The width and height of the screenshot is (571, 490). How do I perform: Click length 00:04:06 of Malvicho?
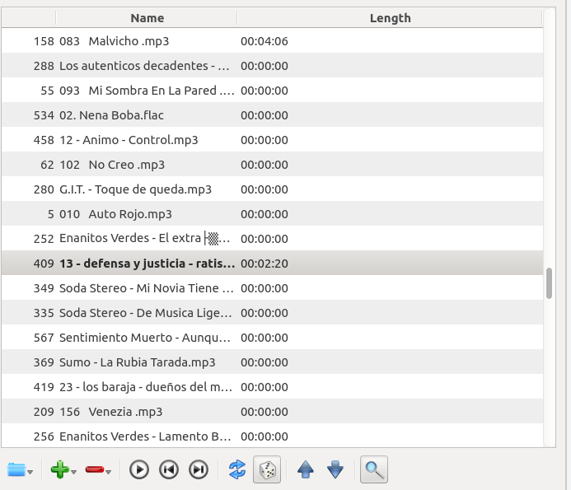[x=264, y=41]
